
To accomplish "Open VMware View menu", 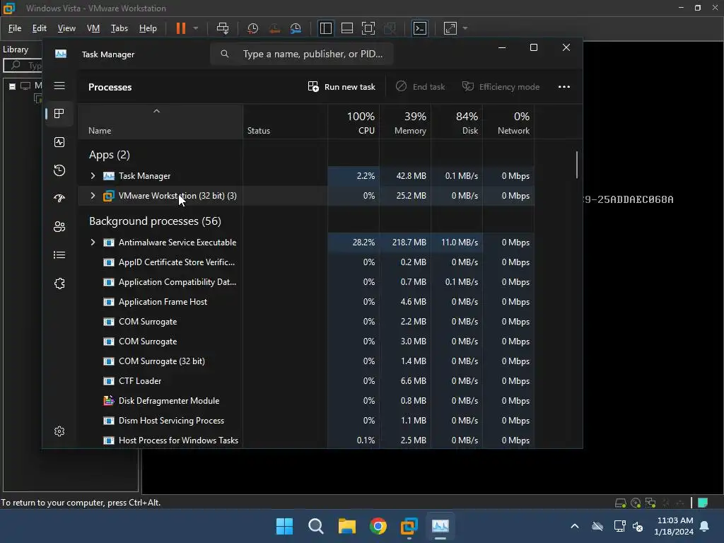I will point(66,28).
